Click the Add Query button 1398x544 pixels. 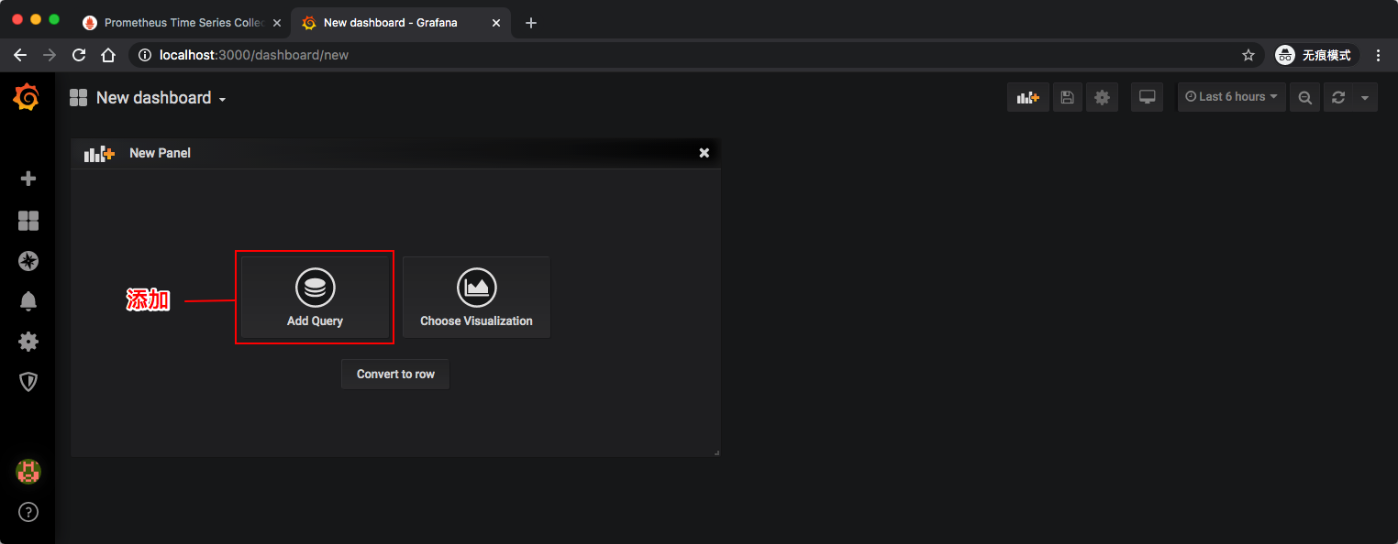[315, 298]
